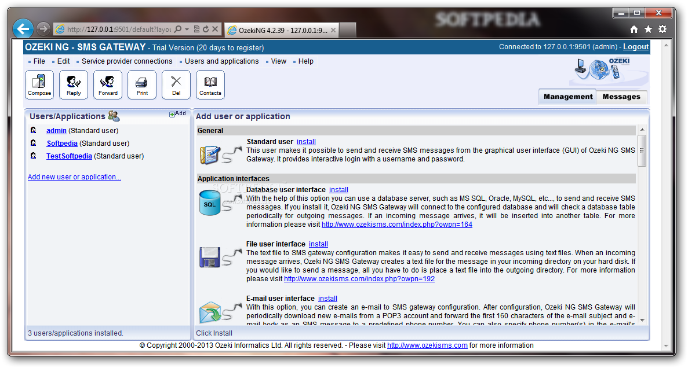
Task: Click the Compose toolbar button
Action: pos(39,85)
